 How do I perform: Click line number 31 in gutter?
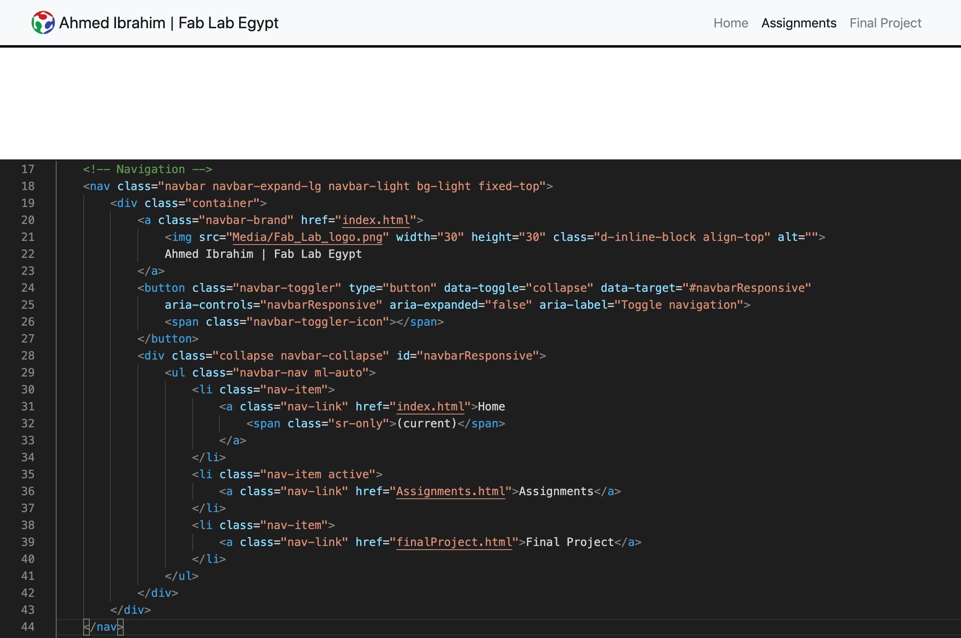pyautogui.click(x=28, y=406)
